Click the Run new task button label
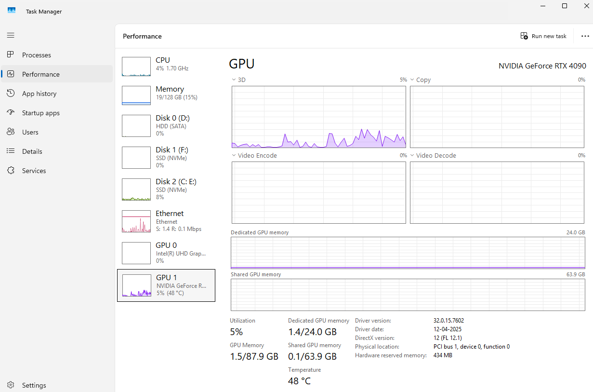Screen dimensions: 593x392 [x=549, y=36]
